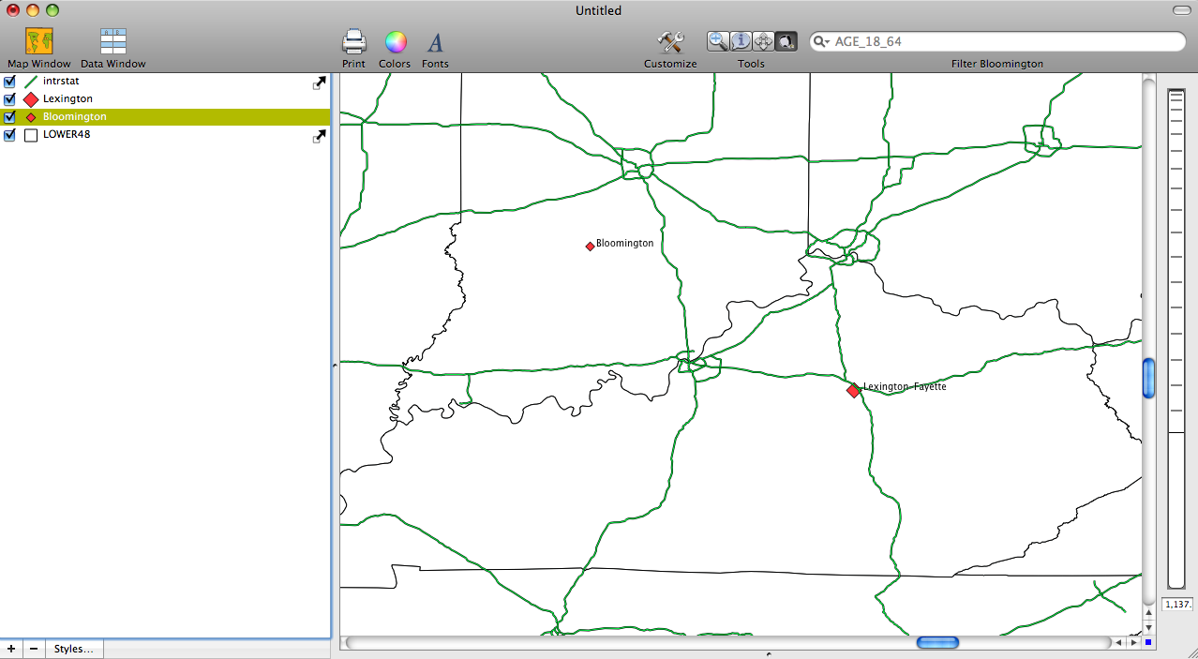Viewport: 1198px width, 659px height.
Task: Click in the Filter Bloomington search field
Action: point(1003,42)
